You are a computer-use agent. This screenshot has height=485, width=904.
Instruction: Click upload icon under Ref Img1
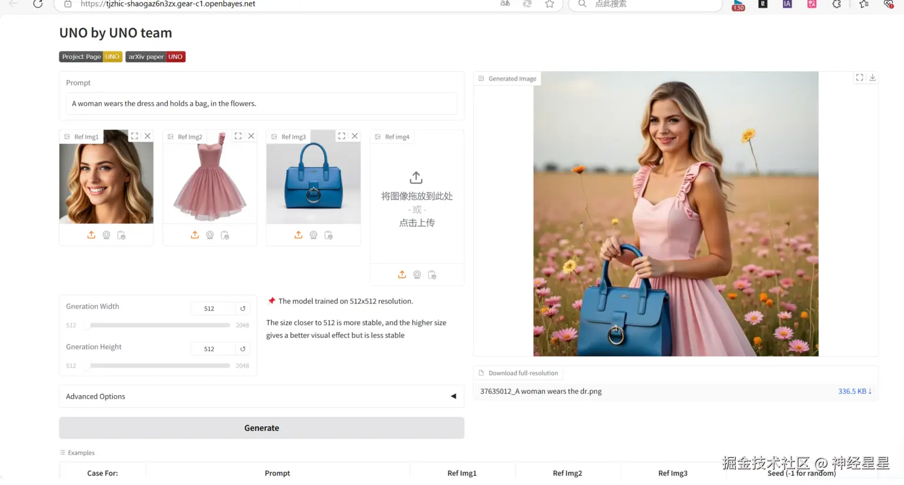click(x=91, y=235)
